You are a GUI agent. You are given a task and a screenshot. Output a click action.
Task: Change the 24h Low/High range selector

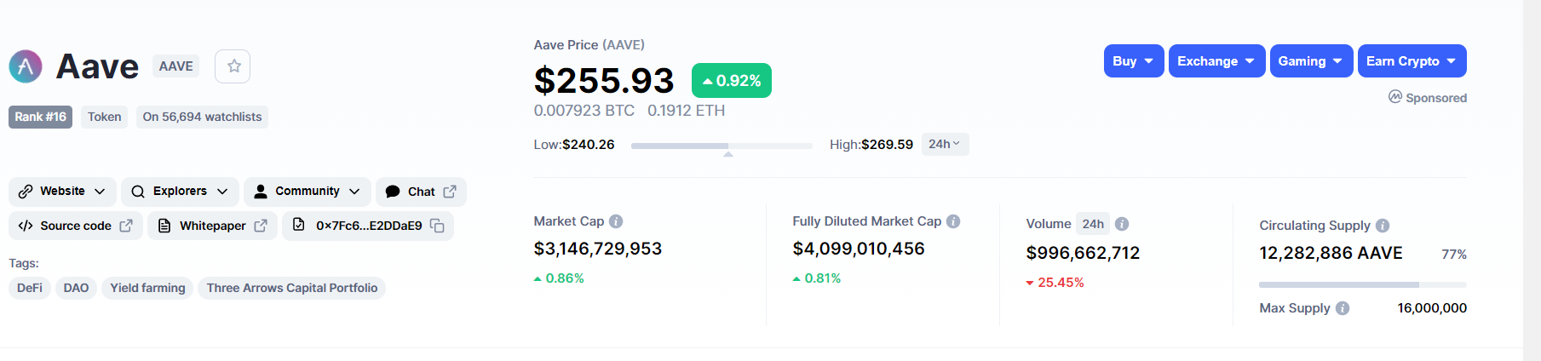pyautogui.click(x=945, y=145)
